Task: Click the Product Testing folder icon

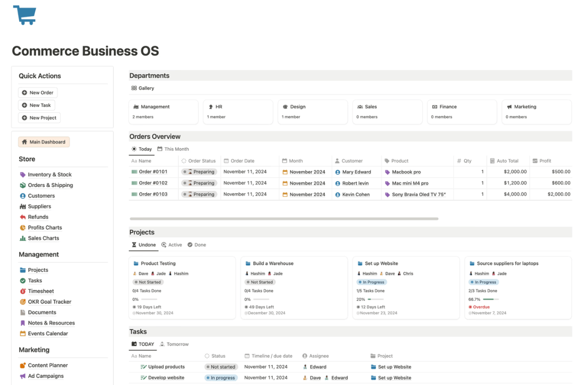Action: (x=136, y=263)
